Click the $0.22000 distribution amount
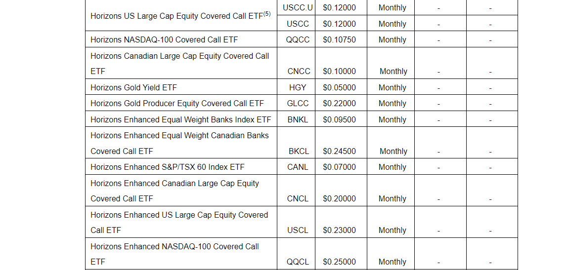This screenshot has width=568, height=270. (339, 103)
